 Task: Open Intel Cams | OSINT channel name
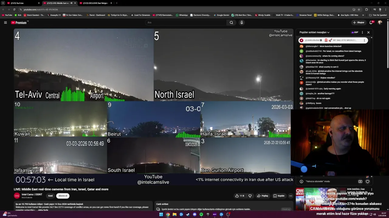click(x=32, y=194)
